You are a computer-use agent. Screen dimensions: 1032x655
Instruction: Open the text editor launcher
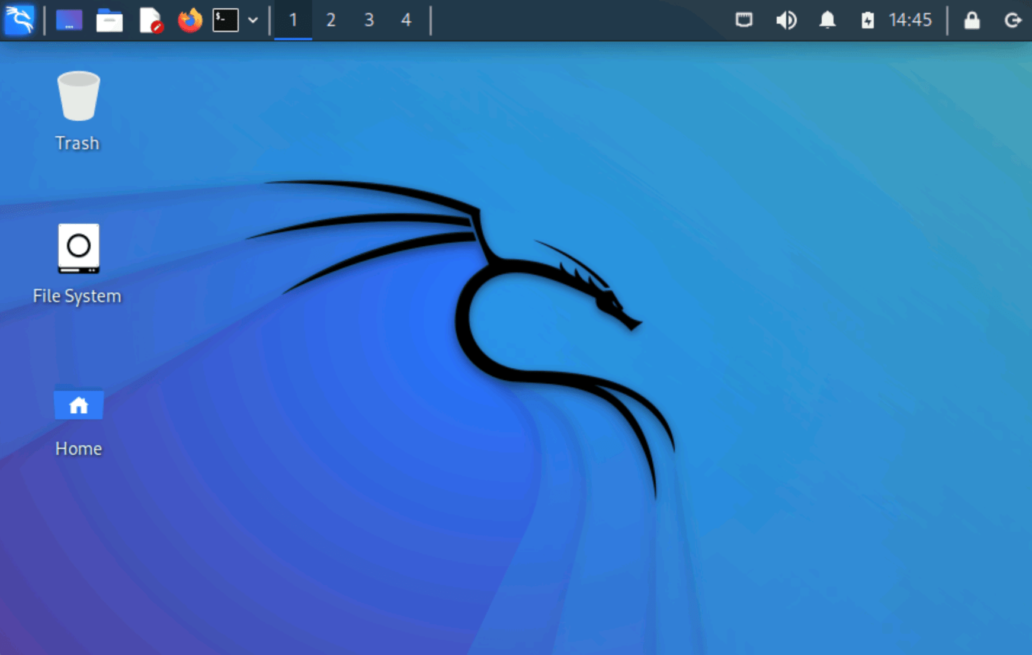click(x=150, y=20)
